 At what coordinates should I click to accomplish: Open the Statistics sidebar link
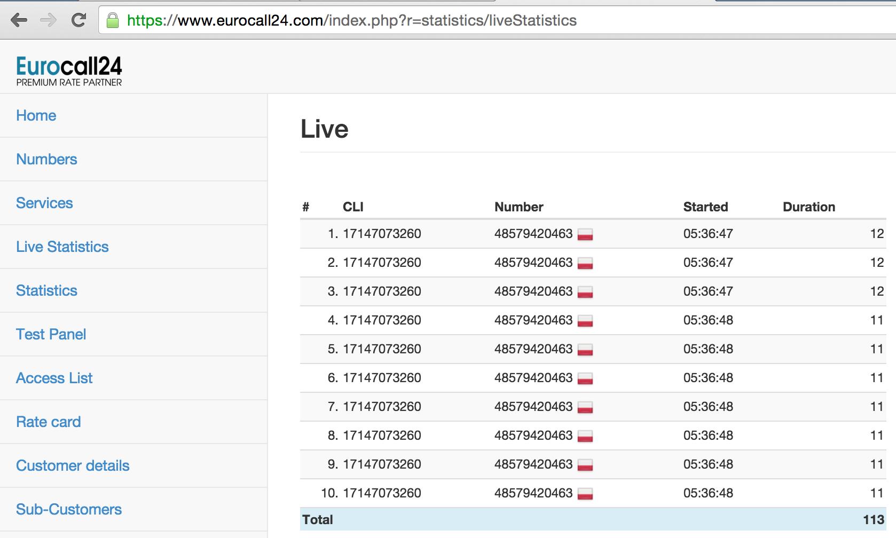pos(46,290)
